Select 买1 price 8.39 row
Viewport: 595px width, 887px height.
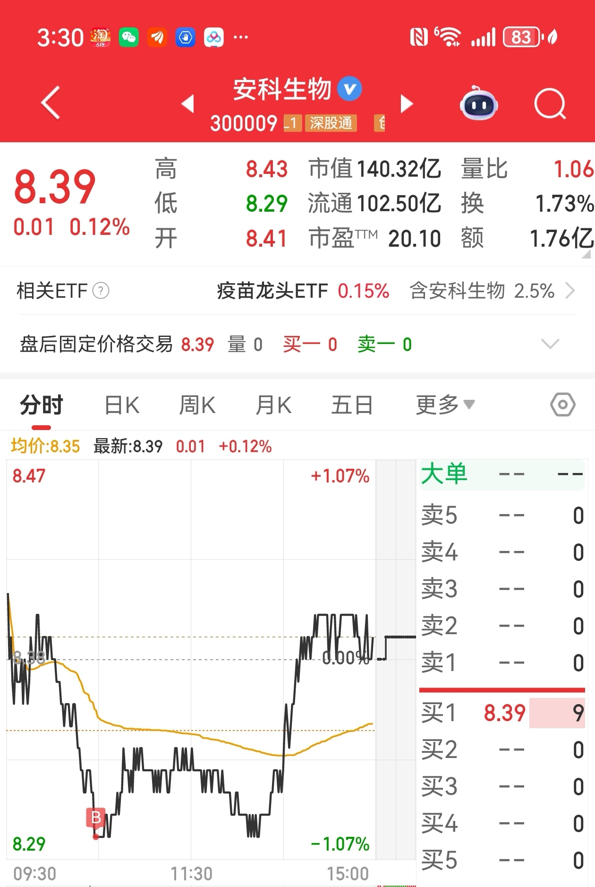tap(502, 713)
